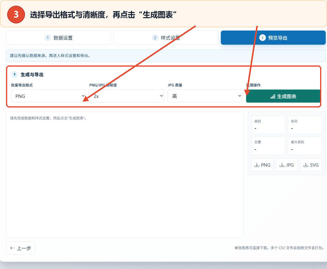Go back with the 上一步 button

click(x=21, y=248)
